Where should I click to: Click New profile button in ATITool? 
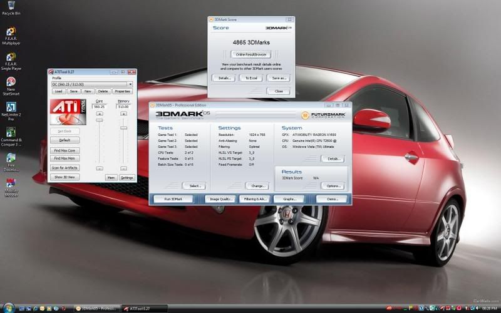point(88,91)
